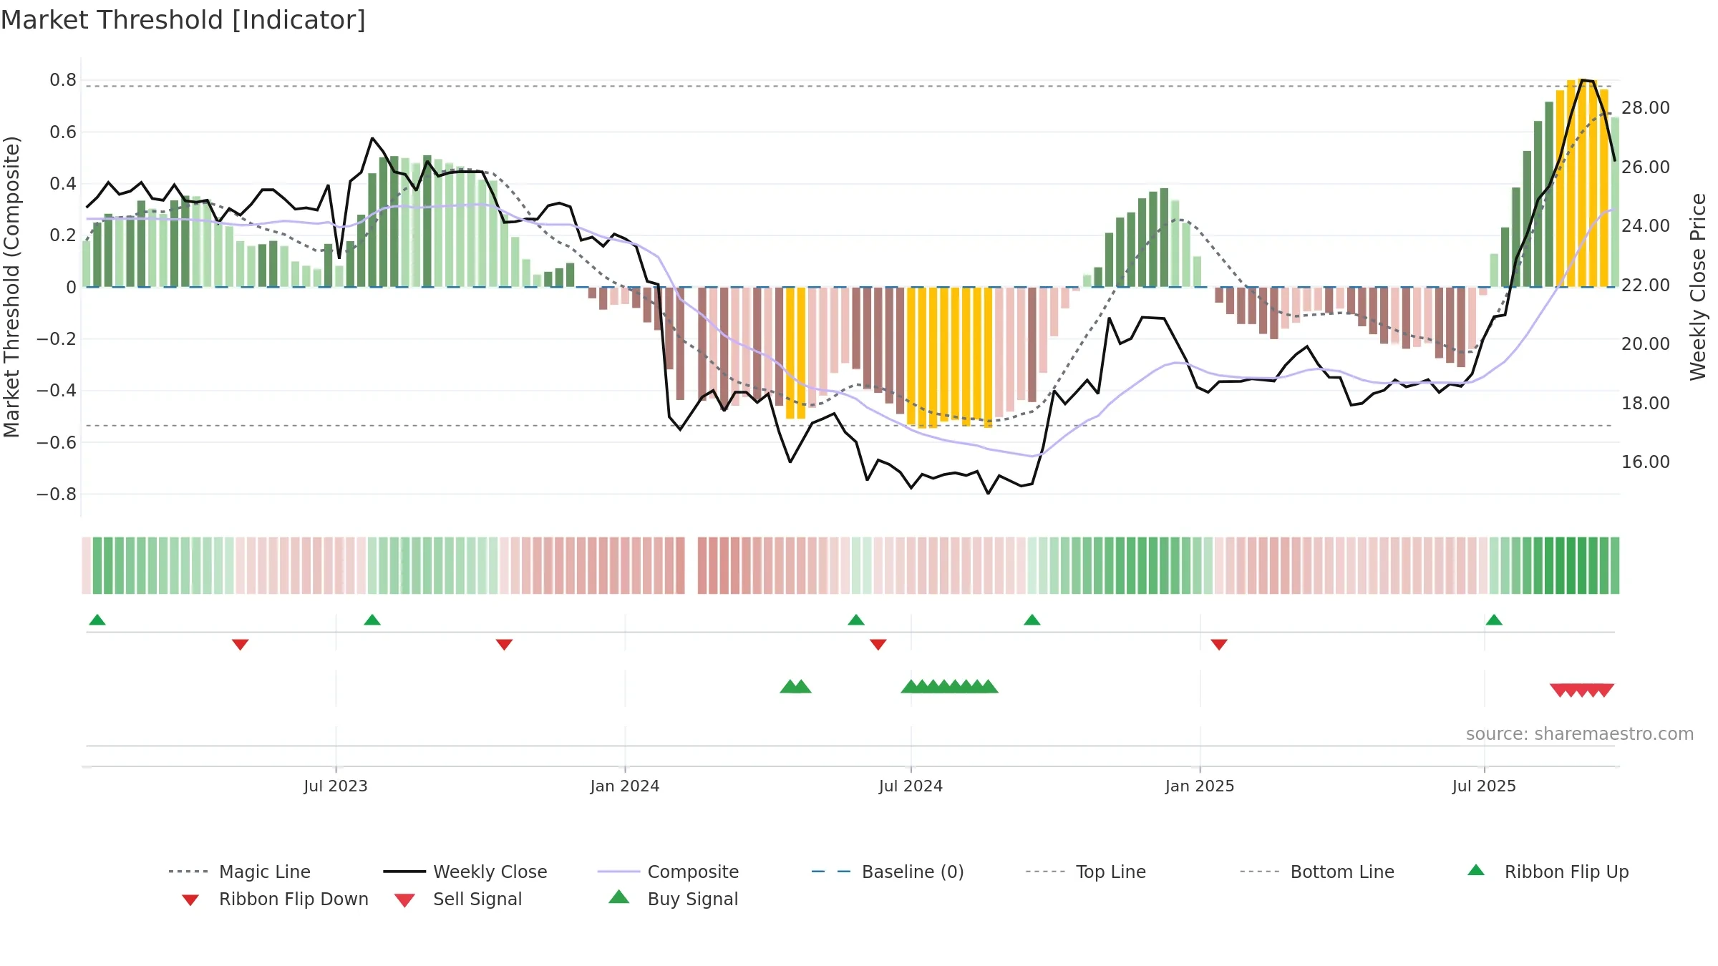Toggle the Ribbon Flip Up legend entry
Viewport: 1718px width, 966px height.
click(1548, 872)
